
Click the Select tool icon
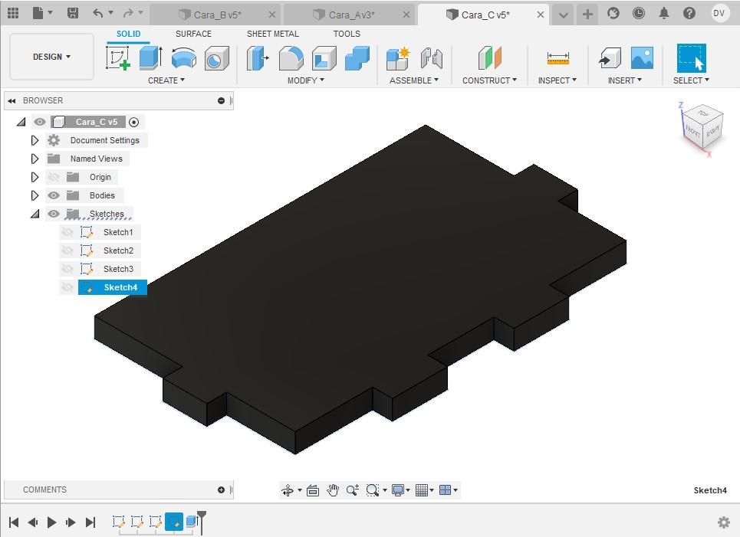(692, 58)
